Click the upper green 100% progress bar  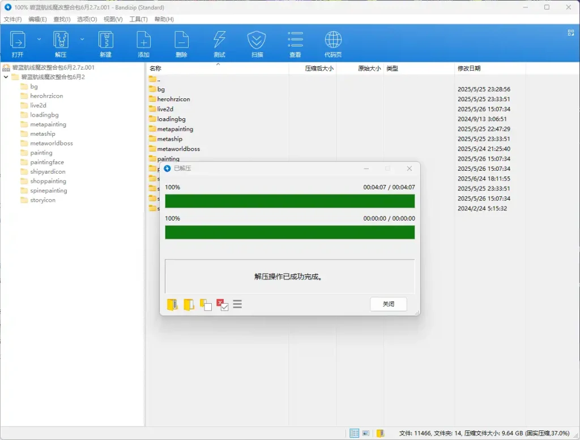coord(289,201)
